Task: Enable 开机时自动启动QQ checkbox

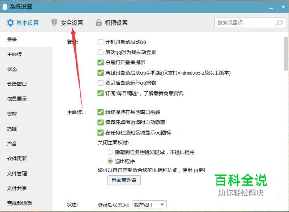Action: coord(100,42)
